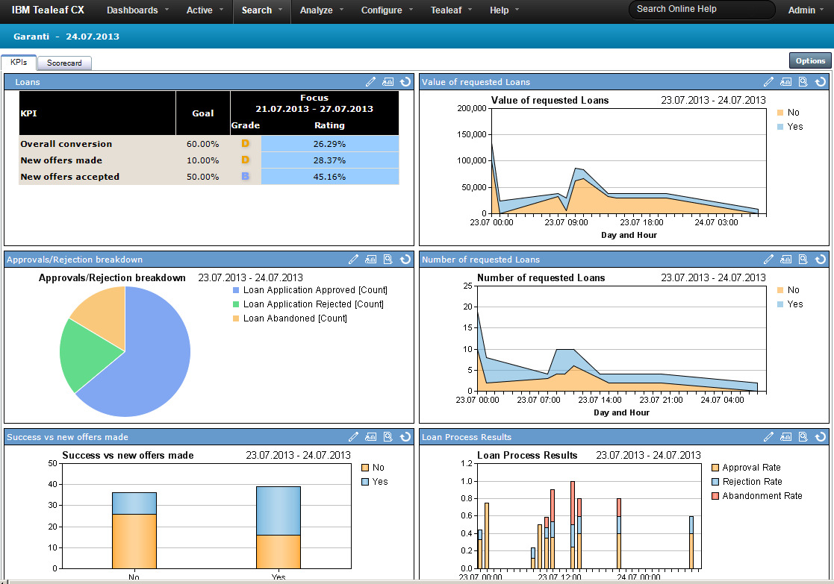
Task: Click the 50.00% goal value
Action: point(202,177)
